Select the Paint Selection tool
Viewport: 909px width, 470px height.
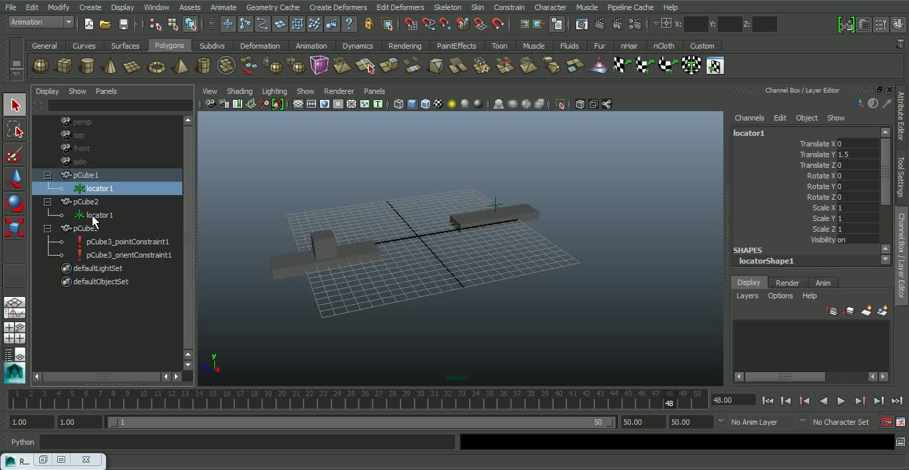pyautogui.click(x=15, y=154)
